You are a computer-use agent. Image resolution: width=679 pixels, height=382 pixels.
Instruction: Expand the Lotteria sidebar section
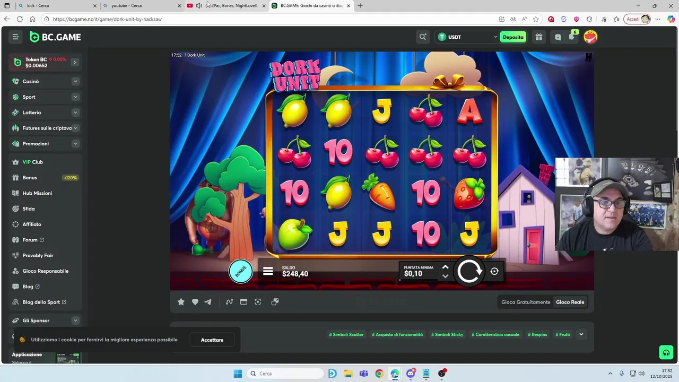[75, 112]
